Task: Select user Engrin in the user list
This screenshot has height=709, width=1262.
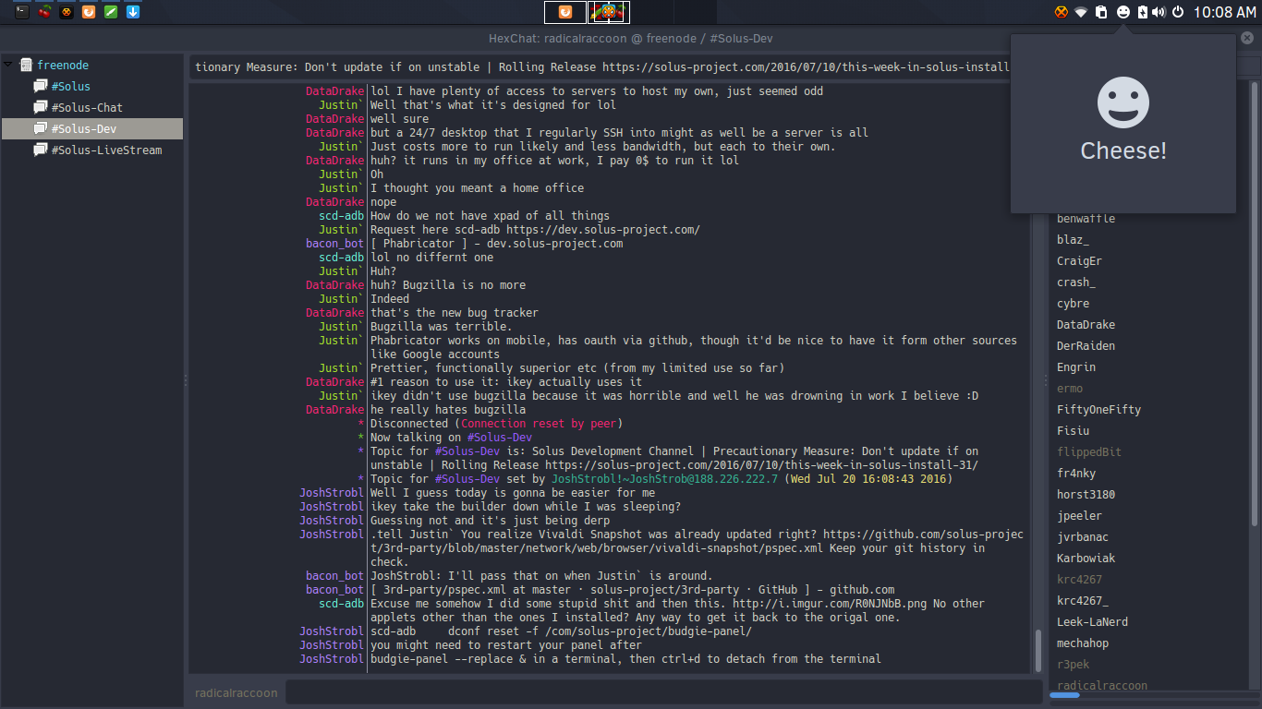Action: (1076, 367)
